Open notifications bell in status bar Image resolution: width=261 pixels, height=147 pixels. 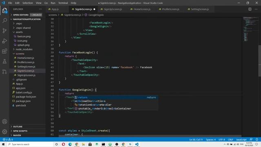click(x=257, y=140)
